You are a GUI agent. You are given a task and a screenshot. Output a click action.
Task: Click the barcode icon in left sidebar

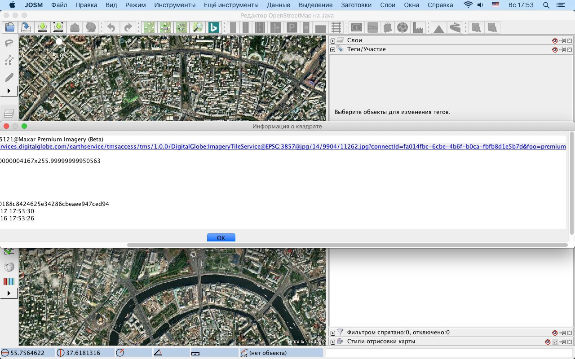tap(9, 282)
